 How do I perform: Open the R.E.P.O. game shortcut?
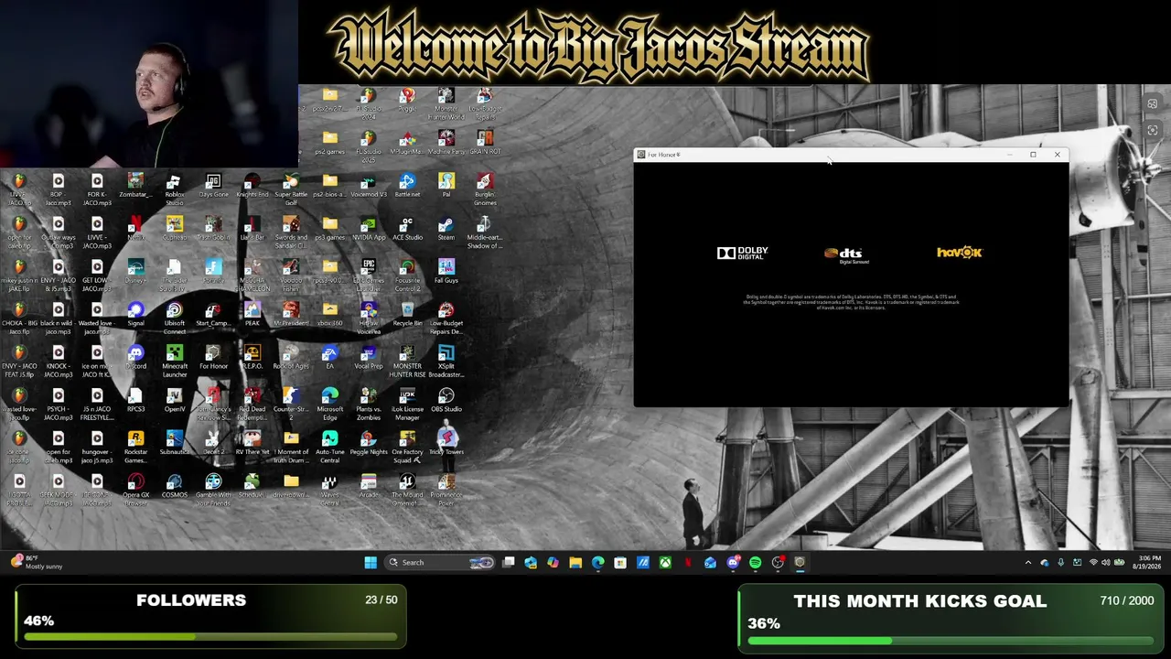[x=252, y=357]
